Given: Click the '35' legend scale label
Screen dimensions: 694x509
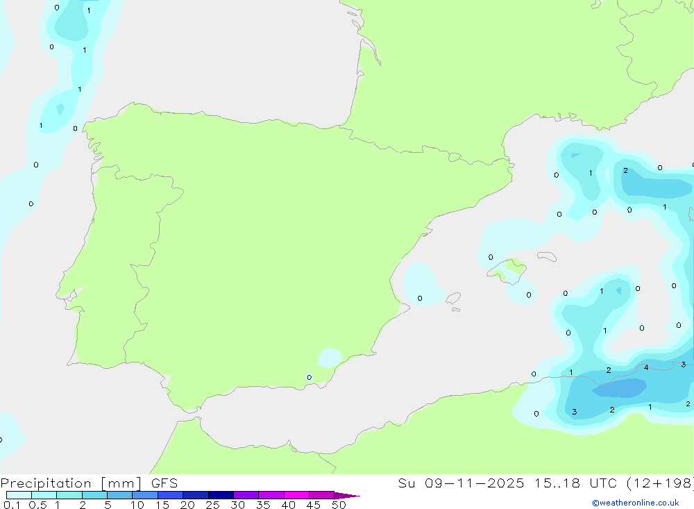Looking at the screenshot, I should 263,505.
